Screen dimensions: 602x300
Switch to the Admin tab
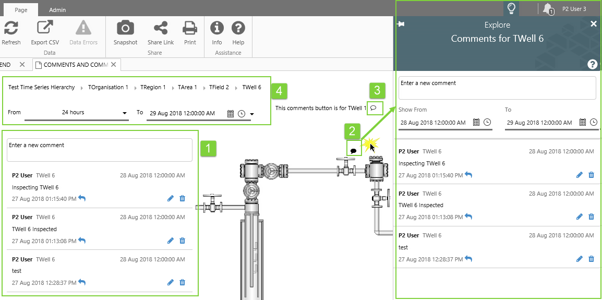tap(57, 10)
